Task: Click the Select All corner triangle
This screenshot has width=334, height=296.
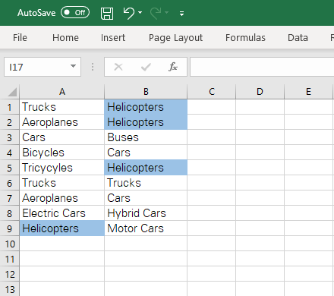Action: point(12,92)
